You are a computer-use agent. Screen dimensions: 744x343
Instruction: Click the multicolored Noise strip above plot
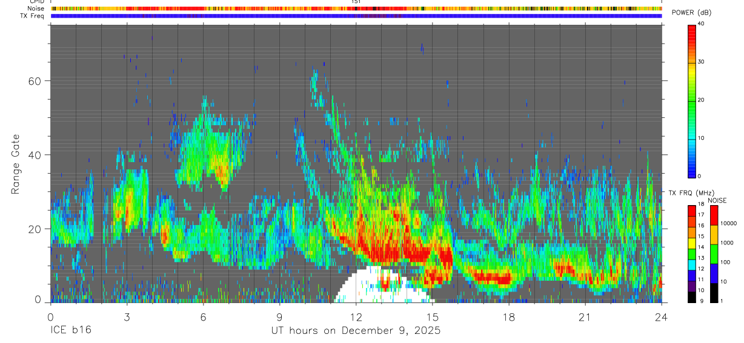click(356, 8)
